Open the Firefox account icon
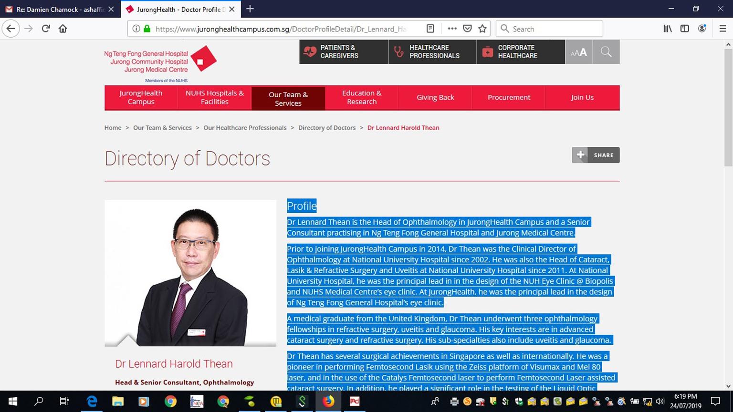Viewport: 733px width, 412px height. click(x=702, y=28)
